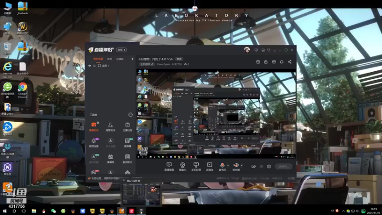Open Google Chrome desktop shortcut

tap(22, 90)
